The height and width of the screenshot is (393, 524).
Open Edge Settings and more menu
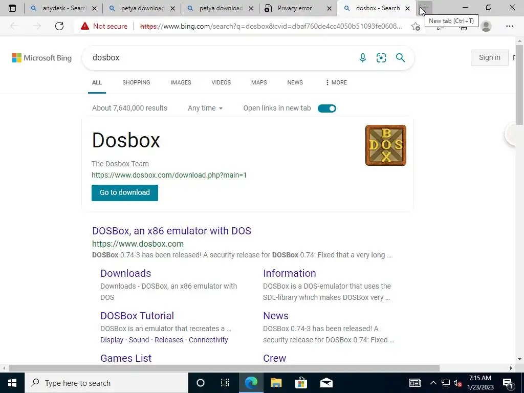coord(509,26)
